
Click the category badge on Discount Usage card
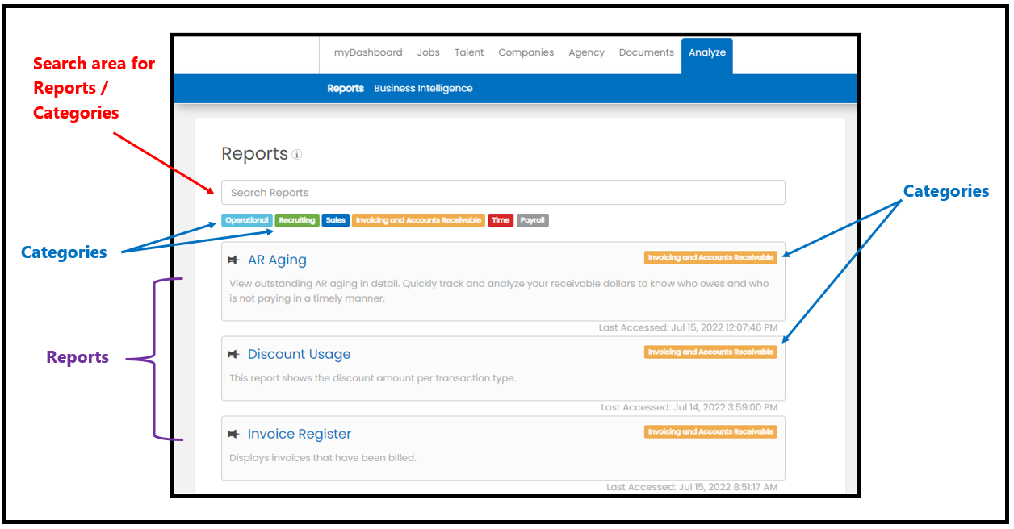point(710,352)
